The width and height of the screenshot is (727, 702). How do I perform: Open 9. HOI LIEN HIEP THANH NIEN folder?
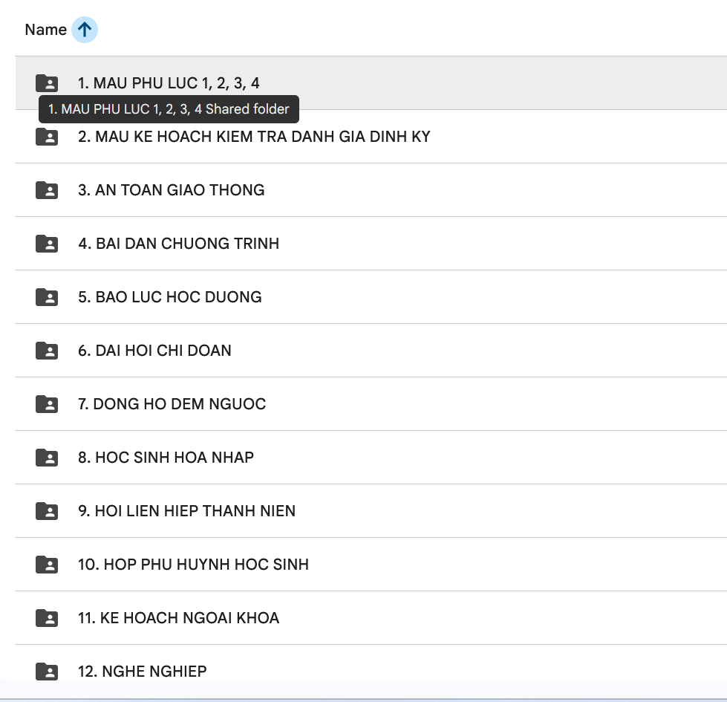[186, 511]
